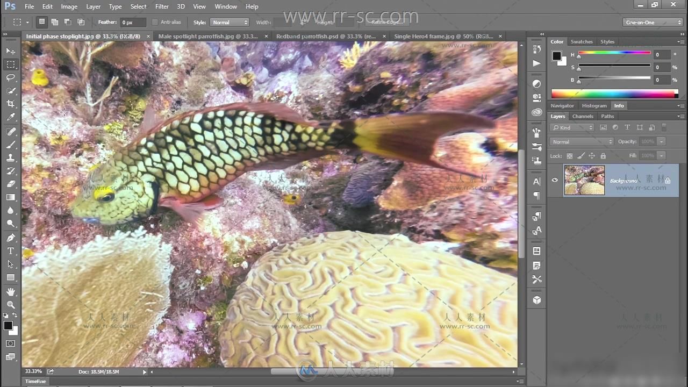Select the Path Selection tool

point(11,264)
